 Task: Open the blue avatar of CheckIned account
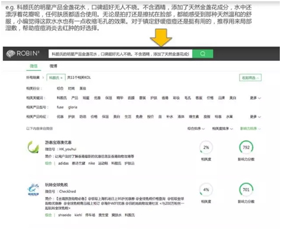[33, 189]
